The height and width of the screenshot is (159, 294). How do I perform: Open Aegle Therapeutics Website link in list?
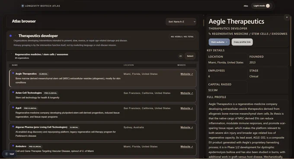point(187,74)
